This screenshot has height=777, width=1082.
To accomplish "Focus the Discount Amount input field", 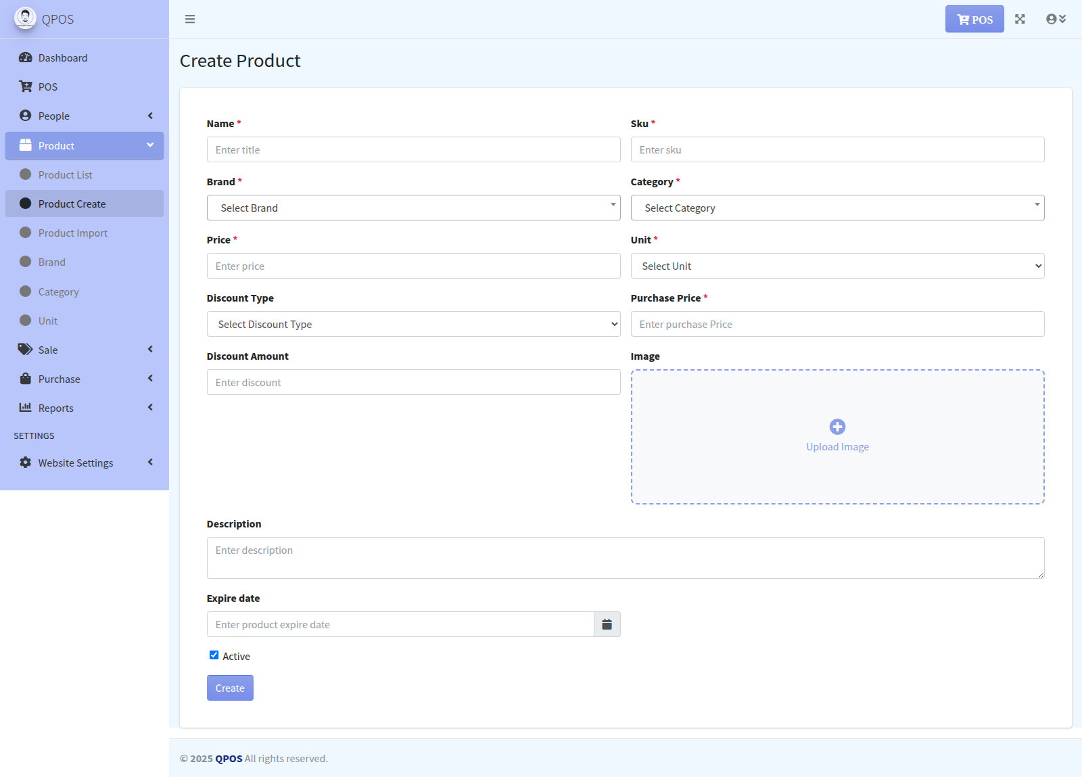I will (x=414, y=382).
